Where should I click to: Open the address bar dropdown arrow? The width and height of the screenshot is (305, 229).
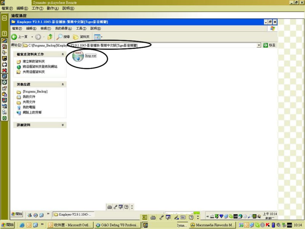[x=259, y=45]
